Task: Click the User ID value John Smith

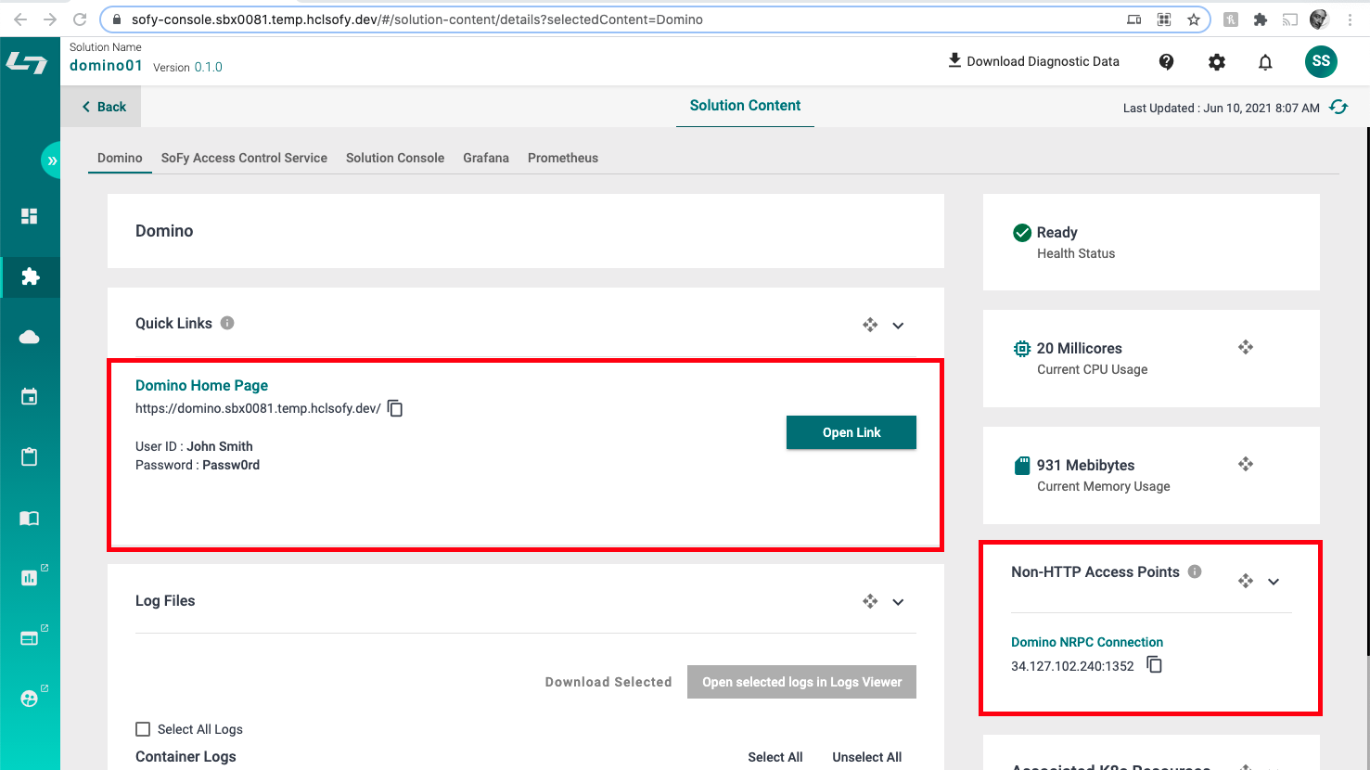Action: pyautogui.click(x=220, y=446)
